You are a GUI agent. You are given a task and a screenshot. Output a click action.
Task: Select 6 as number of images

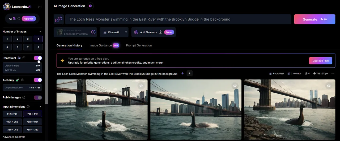point(18,47)
